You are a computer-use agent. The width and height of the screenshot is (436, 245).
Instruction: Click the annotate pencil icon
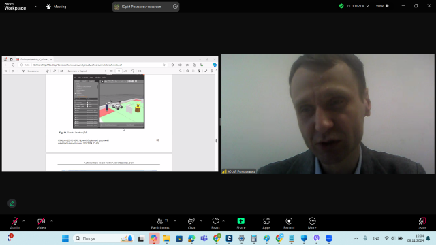[x=12, y=203]
